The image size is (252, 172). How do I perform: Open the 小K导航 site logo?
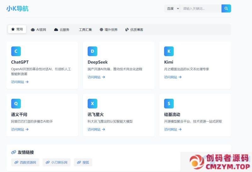tap(18, 9)
